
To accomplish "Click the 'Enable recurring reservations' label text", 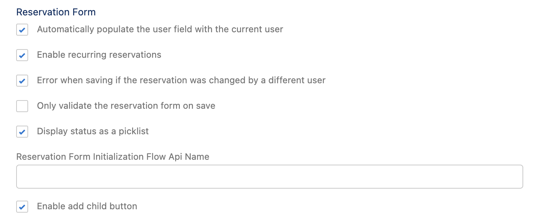I will coord(99,55).
